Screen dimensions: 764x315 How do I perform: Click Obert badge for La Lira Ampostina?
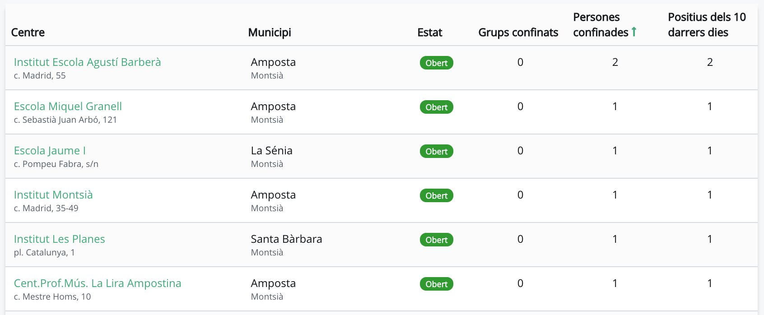click(x=437, y=284)
